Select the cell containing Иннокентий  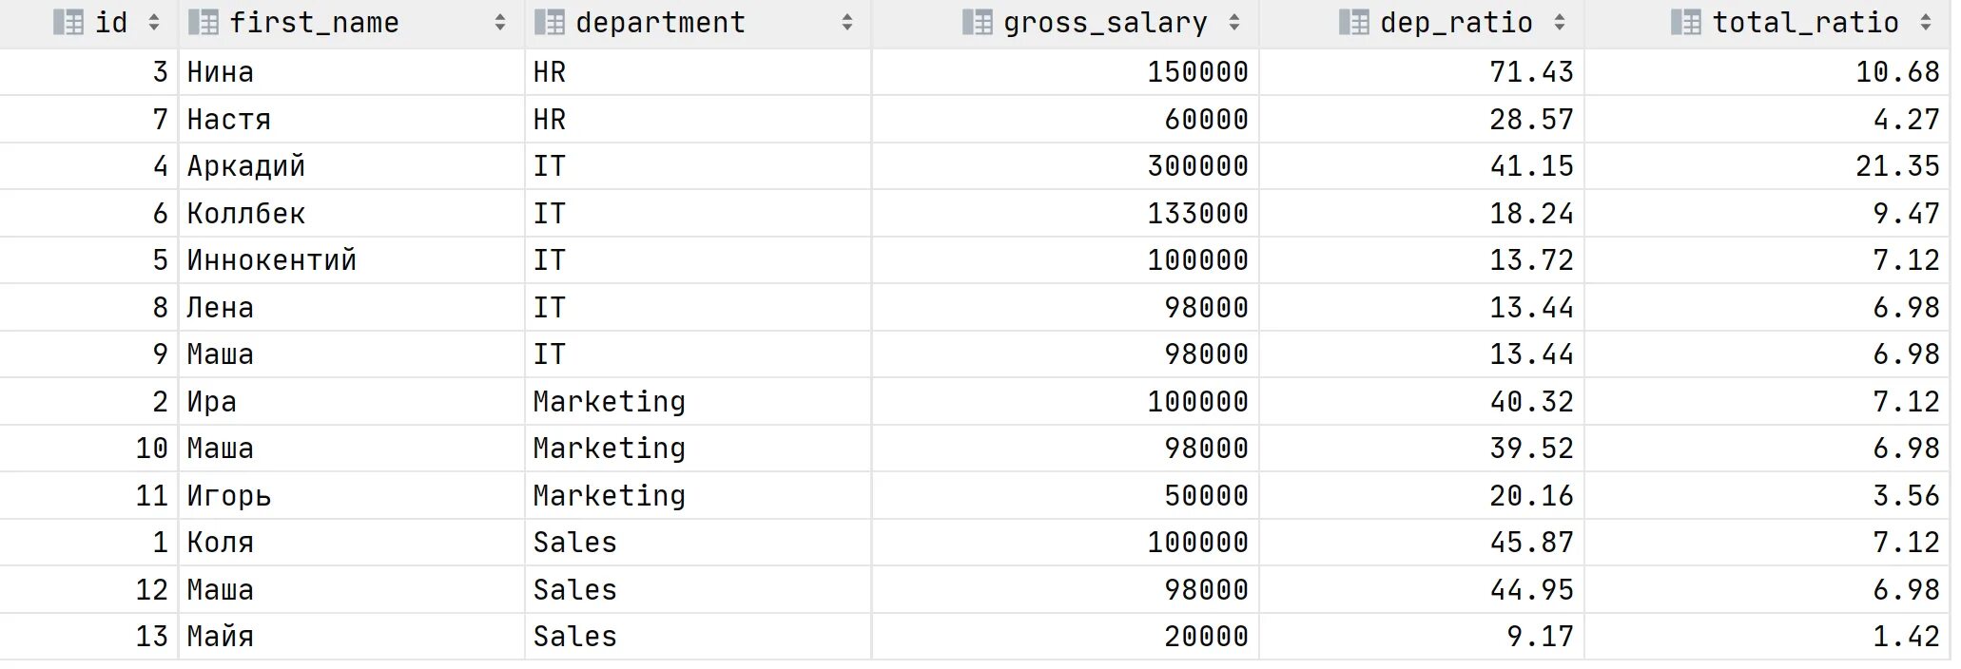tap(352, 260)
